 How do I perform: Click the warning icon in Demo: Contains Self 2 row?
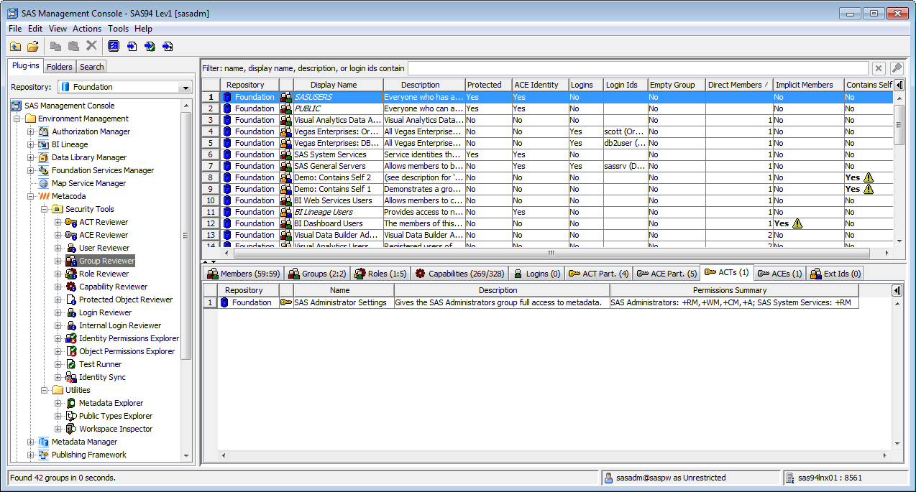click(x=869, y=177)
